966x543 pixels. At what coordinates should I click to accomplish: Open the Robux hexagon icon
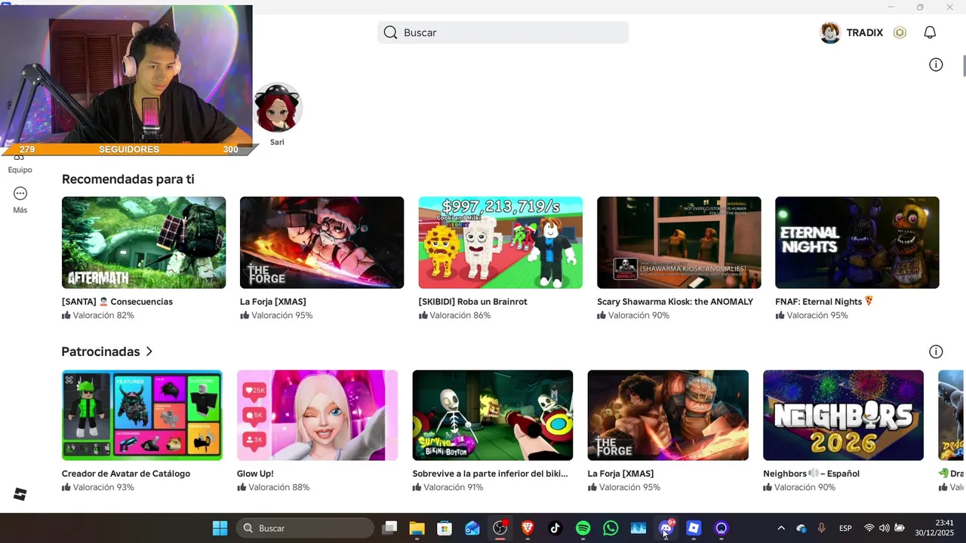pos(900,32)
